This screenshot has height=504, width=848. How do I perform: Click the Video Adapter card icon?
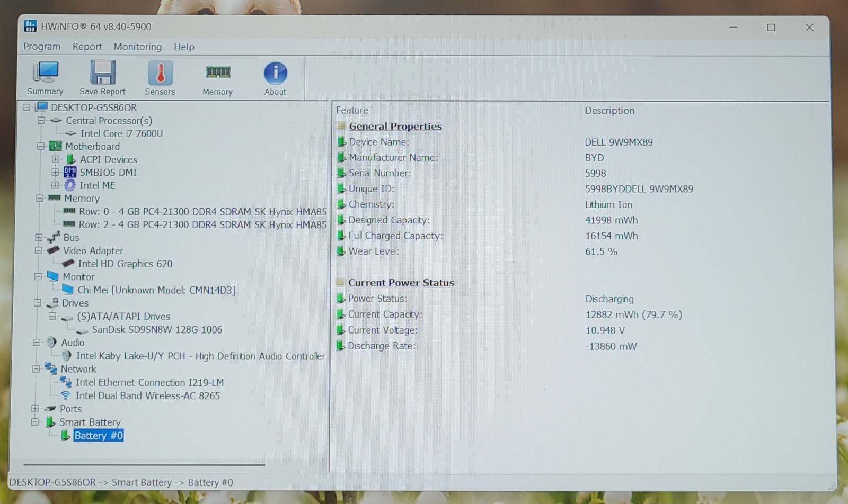53,250
